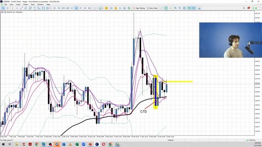Open the Tools menu
Screen dimensions: 262x147
[33, 4]
